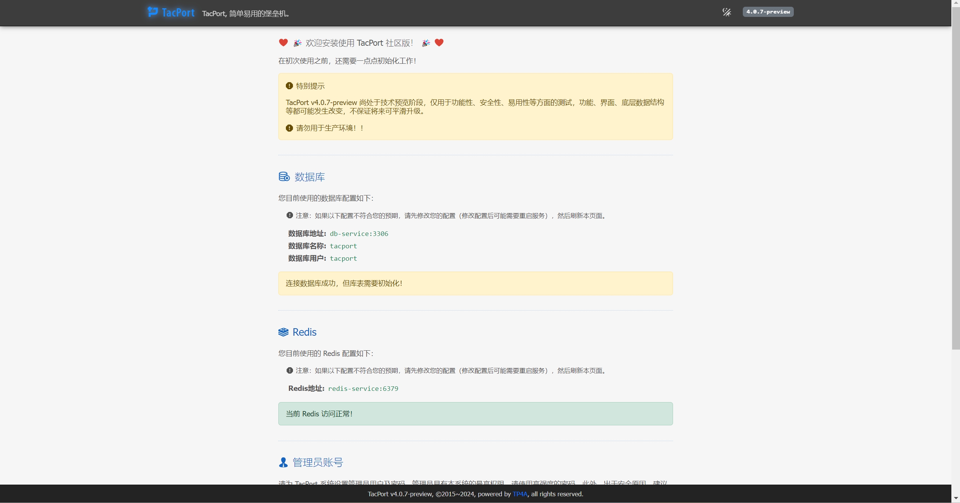Click the 当前 Redis 访问正常 success alert
The width and height of the screenshot is (960, 503).
[475, 414]
